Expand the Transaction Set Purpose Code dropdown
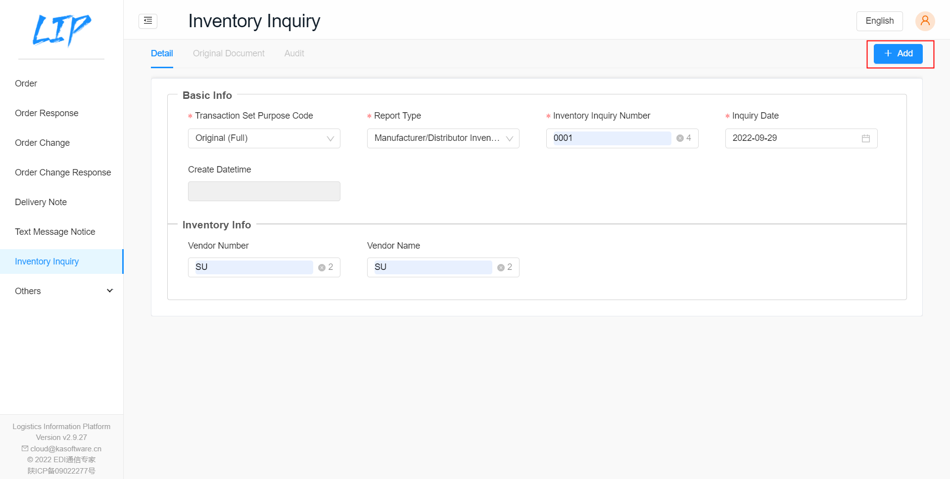Image resolution: width=950 pixels, height=479 pixels. point(330,138)
